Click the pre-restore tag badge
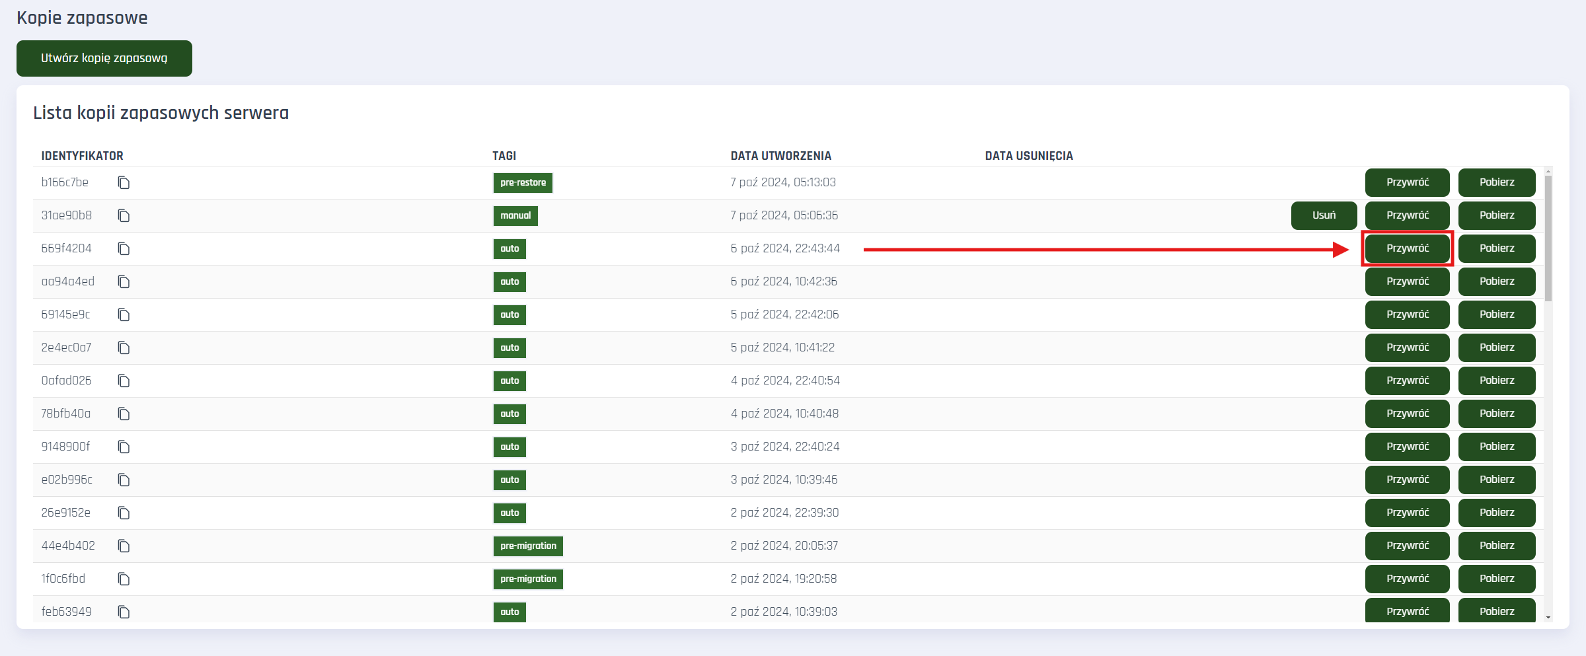Image resolution: width=1586 pixels, height=656 pixels. click(x=523, y=183)
